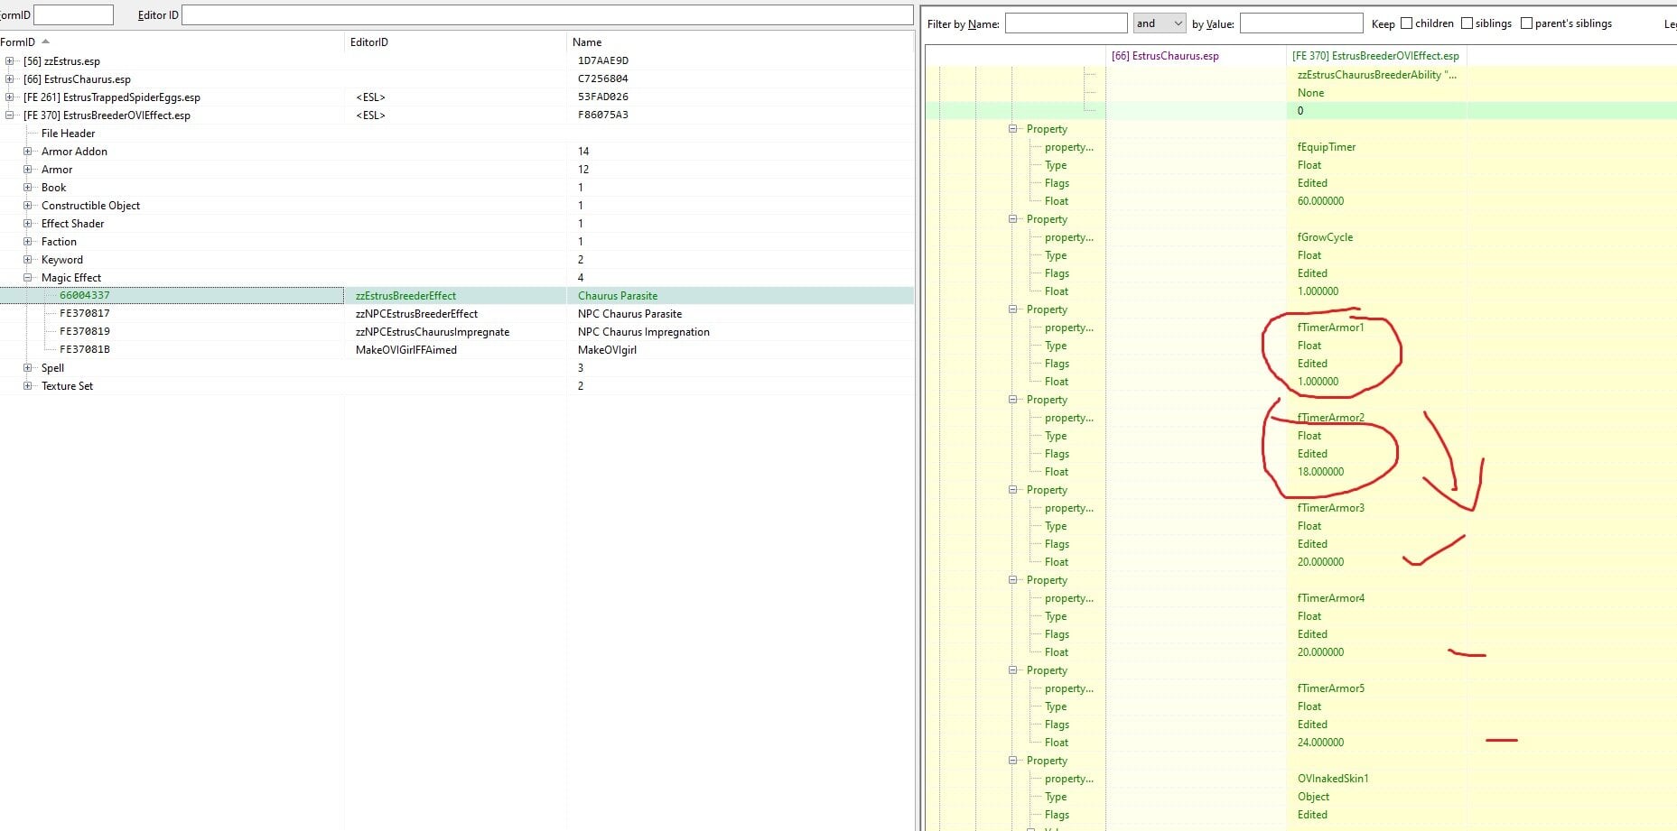Sort by the Name column header

pyautogui.click(x=741, y=42)
